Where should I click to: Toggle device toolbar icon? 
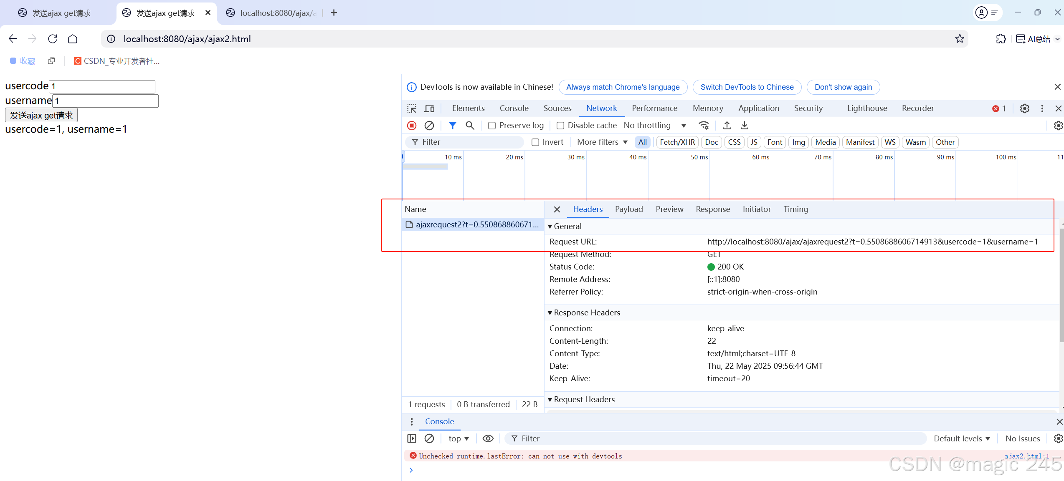(x=429, y=108)
